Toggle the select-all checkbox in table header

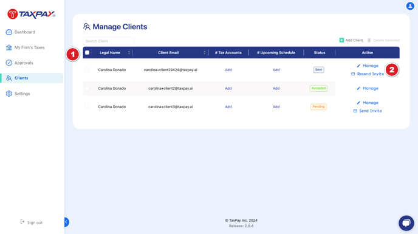(87, 52)
